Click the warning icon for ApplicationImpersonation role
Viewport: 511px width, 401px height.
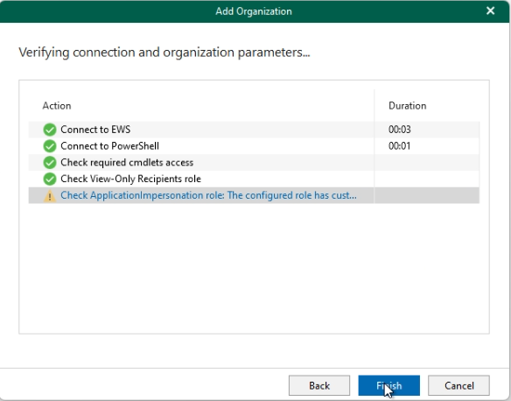click(50, 195)
